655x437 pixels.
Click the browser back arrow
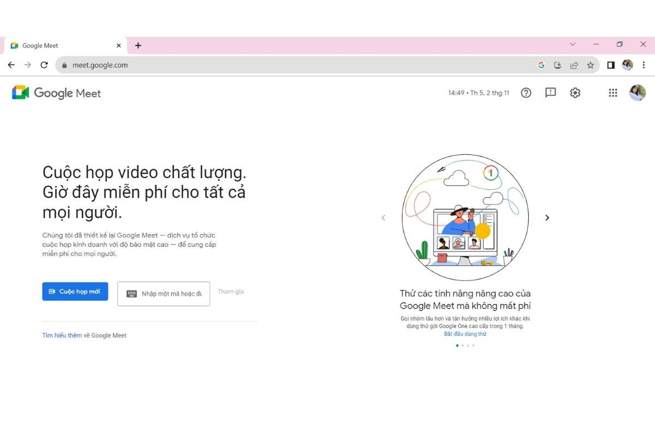click(11, 65)
